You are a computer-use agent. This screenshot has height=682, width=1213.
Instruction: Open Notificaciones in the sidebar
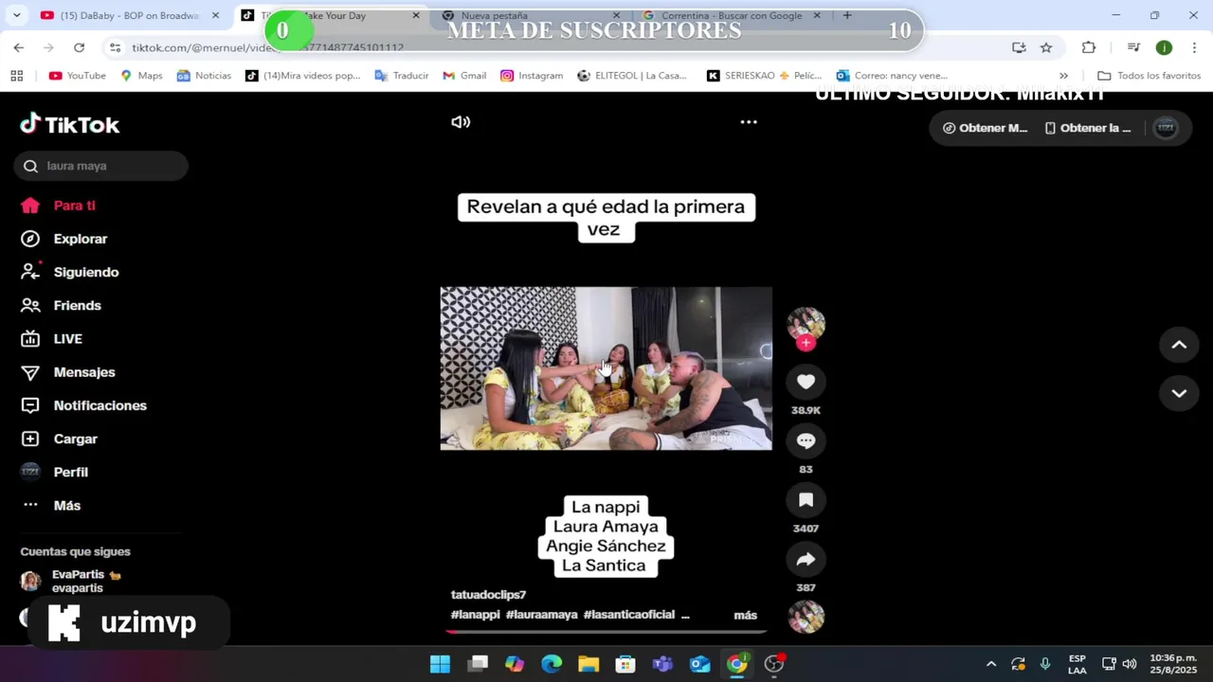84,405
